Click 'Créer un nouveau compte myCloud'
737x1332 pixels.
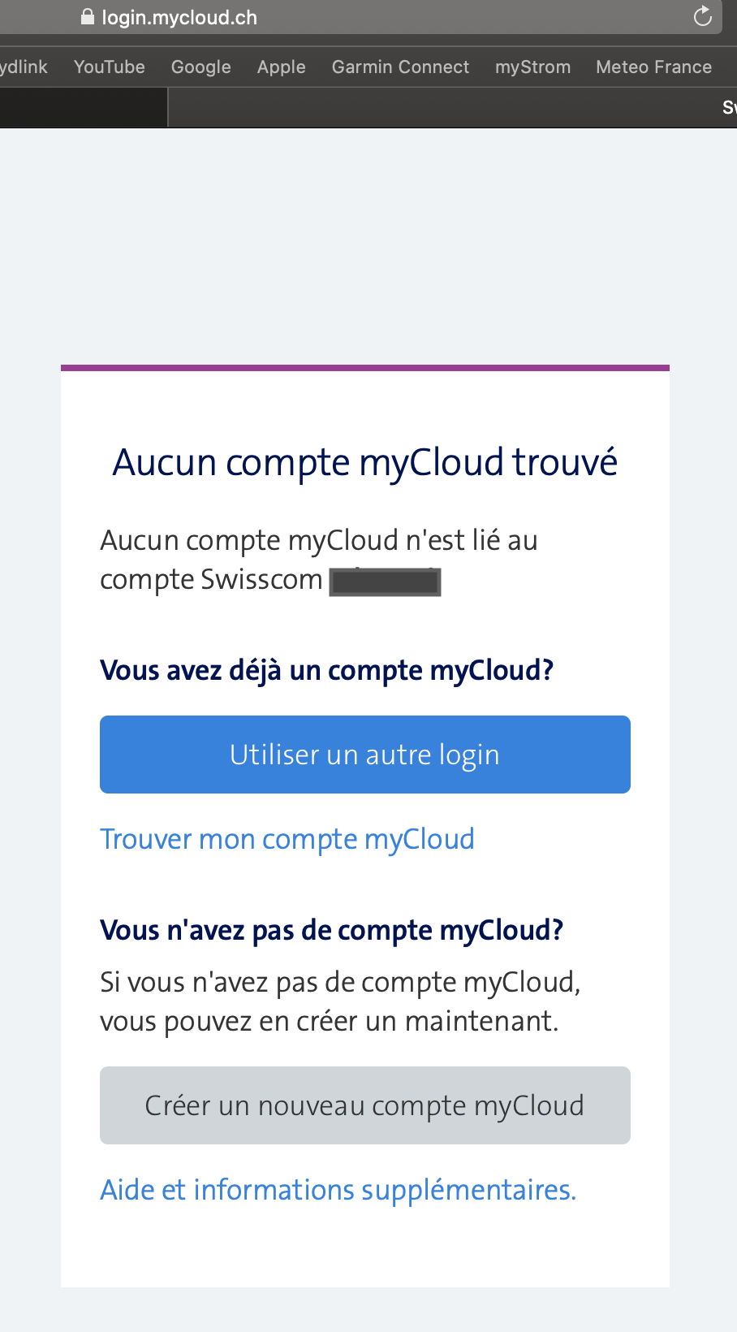click(x=364, y=1105)
